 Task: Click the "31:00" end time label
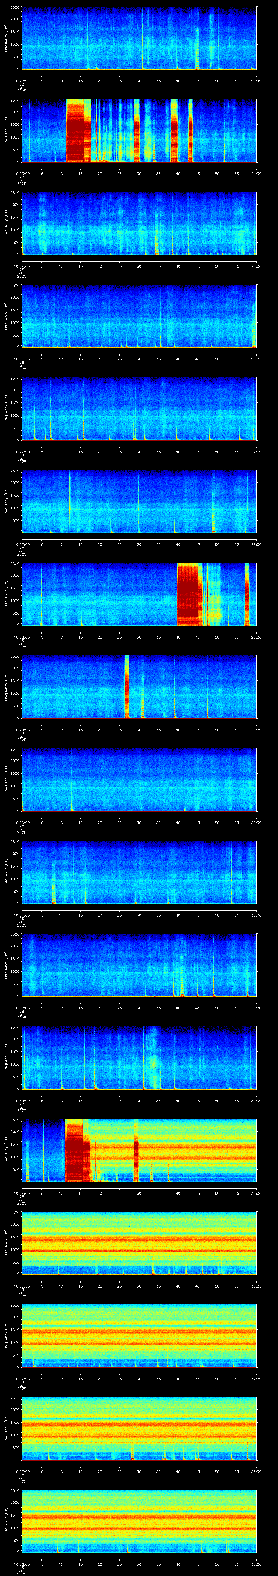click(x=256, y=822)
